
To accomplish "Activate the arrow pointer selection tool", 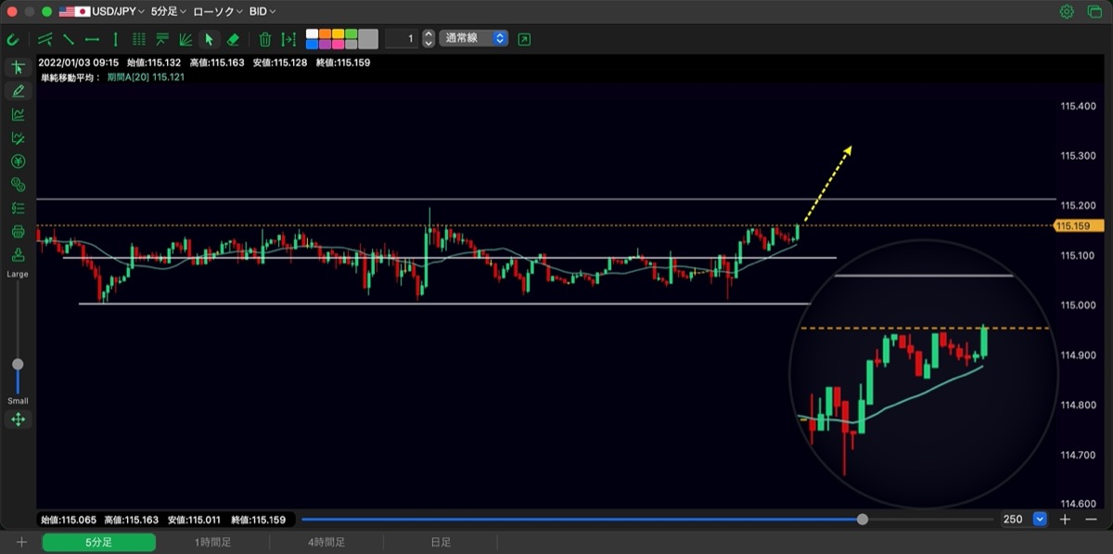I will click(x=209, y=39).
